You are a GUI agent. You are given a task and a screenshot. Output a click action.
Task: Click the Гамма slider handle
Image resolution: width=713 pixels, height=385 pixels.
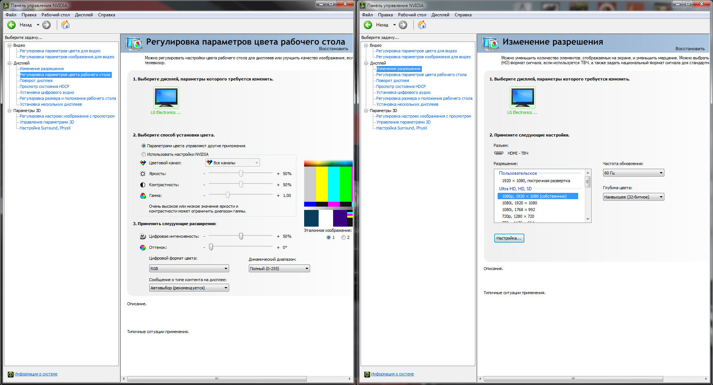click(228, 195)
